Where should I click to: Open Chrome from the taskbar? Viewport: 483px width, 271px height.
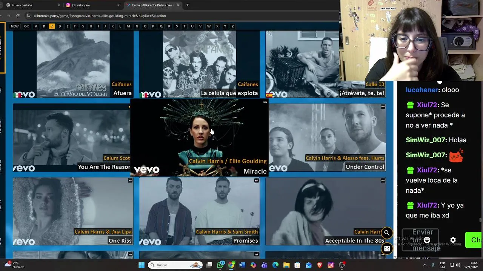(231, 265)
